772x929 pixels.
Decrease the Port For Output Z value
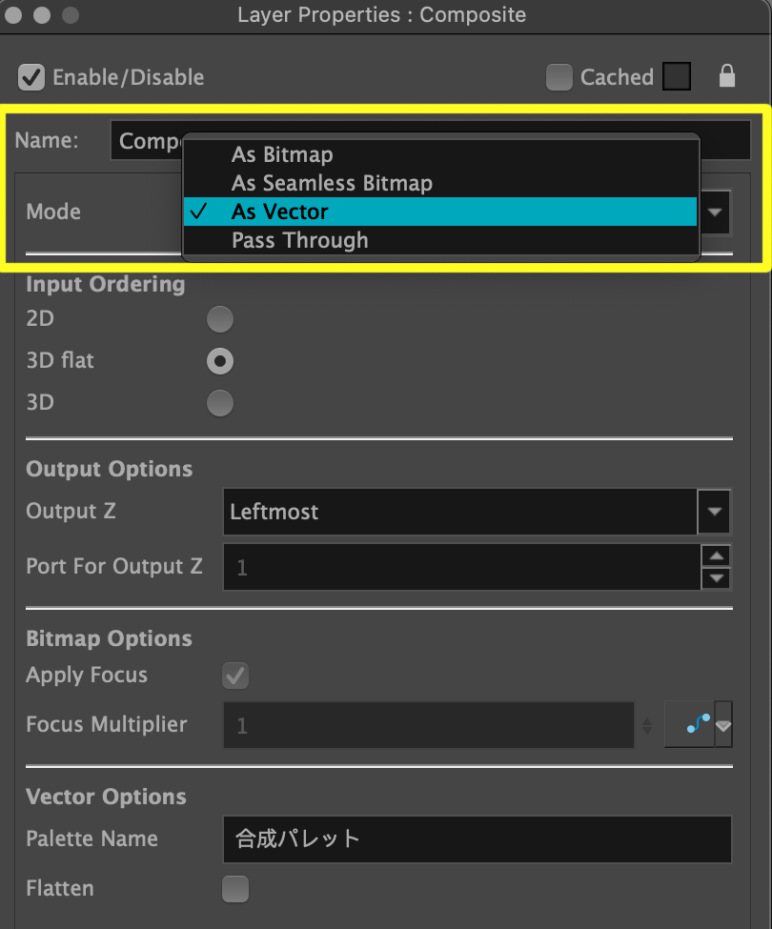click(716, 577)
